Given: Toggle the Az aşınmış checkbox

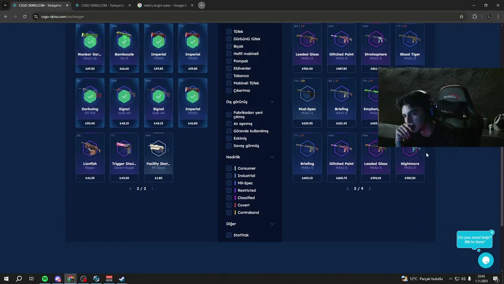Looking at the screenshot, I should [229, 123].
